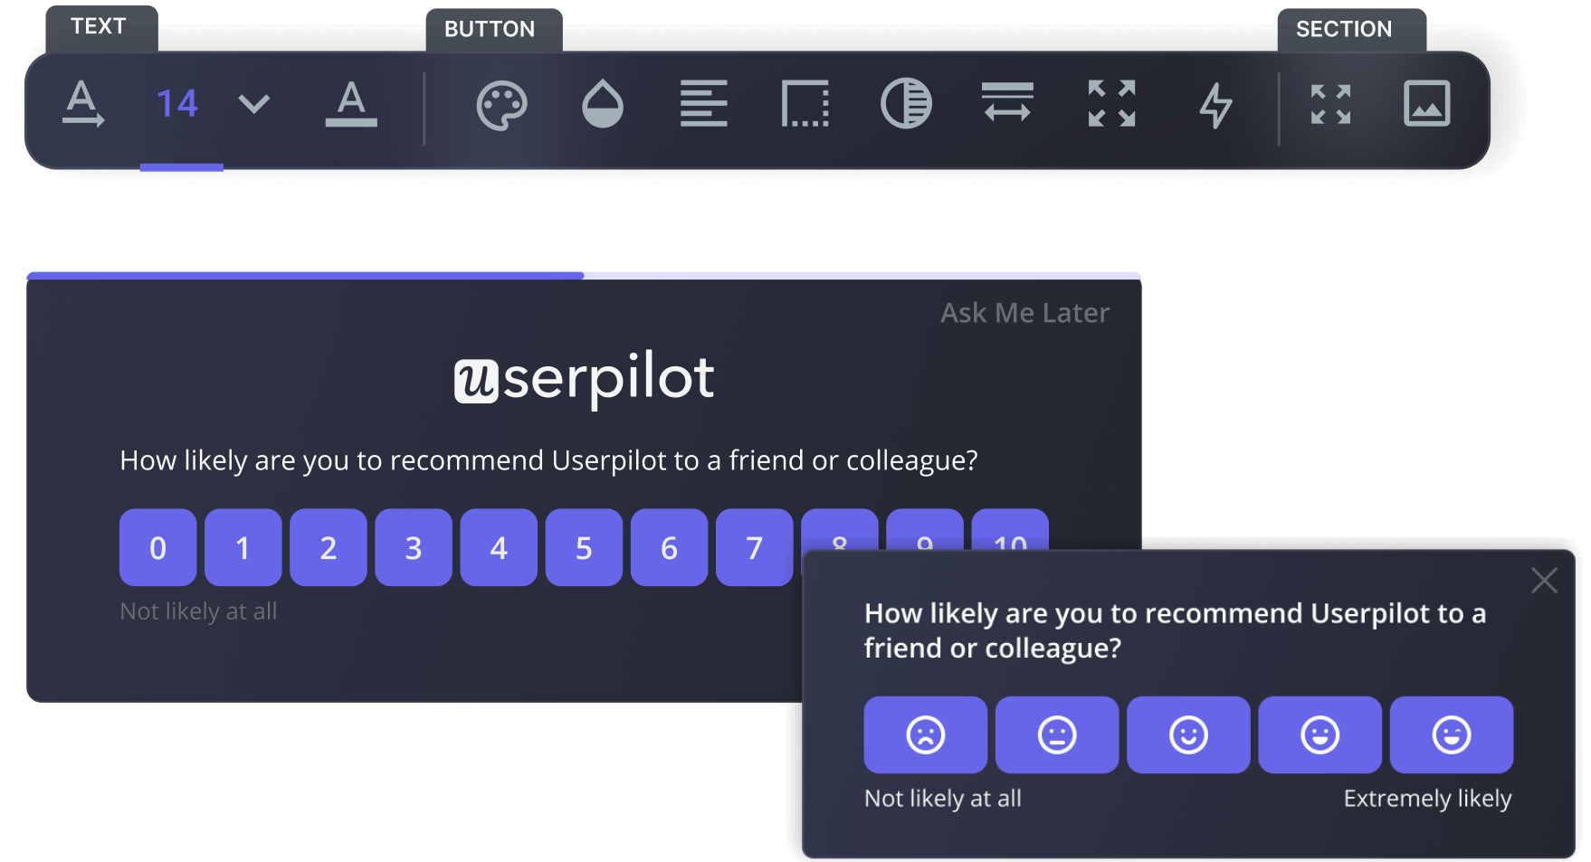
Task: Choose the sad face rating button
Action: [925, 734]
